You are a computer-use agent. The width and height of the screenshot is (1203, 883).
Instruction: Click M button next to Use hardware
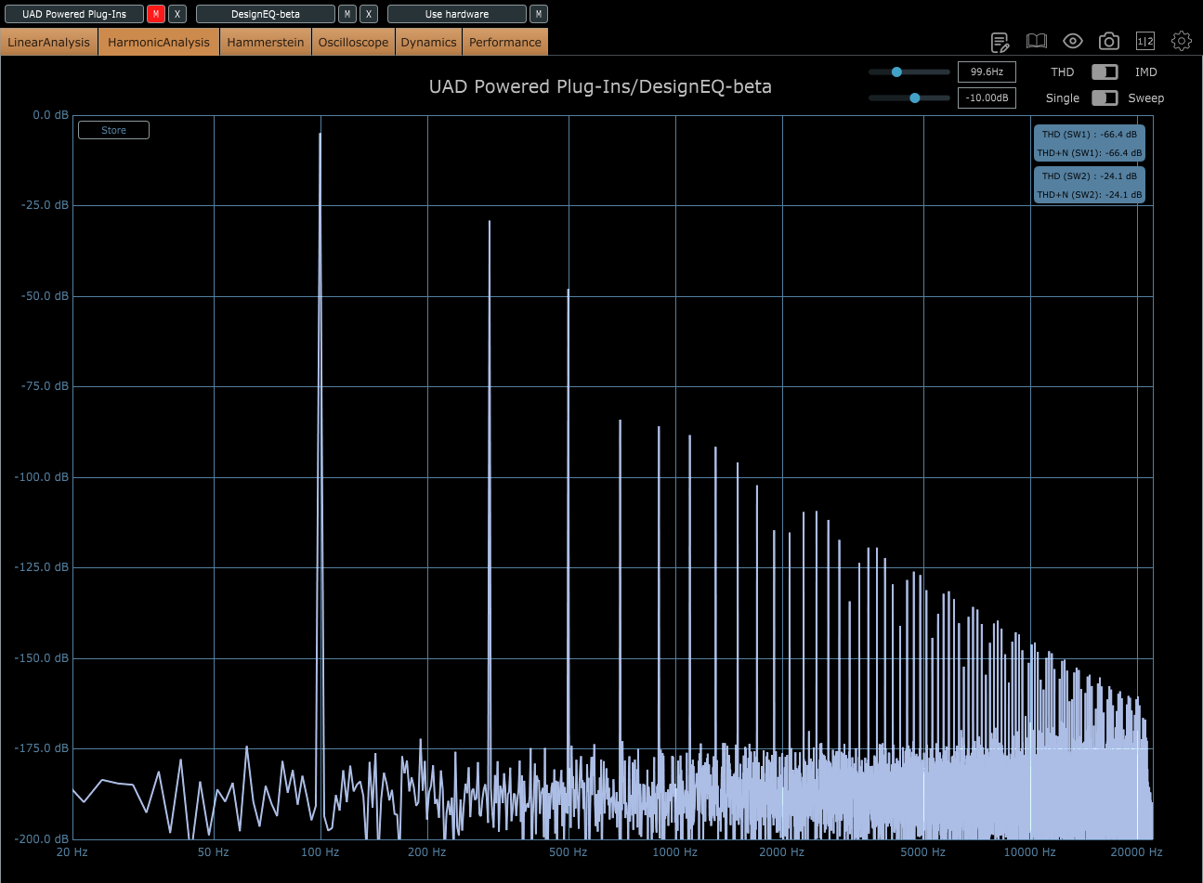tap(539, 14)
